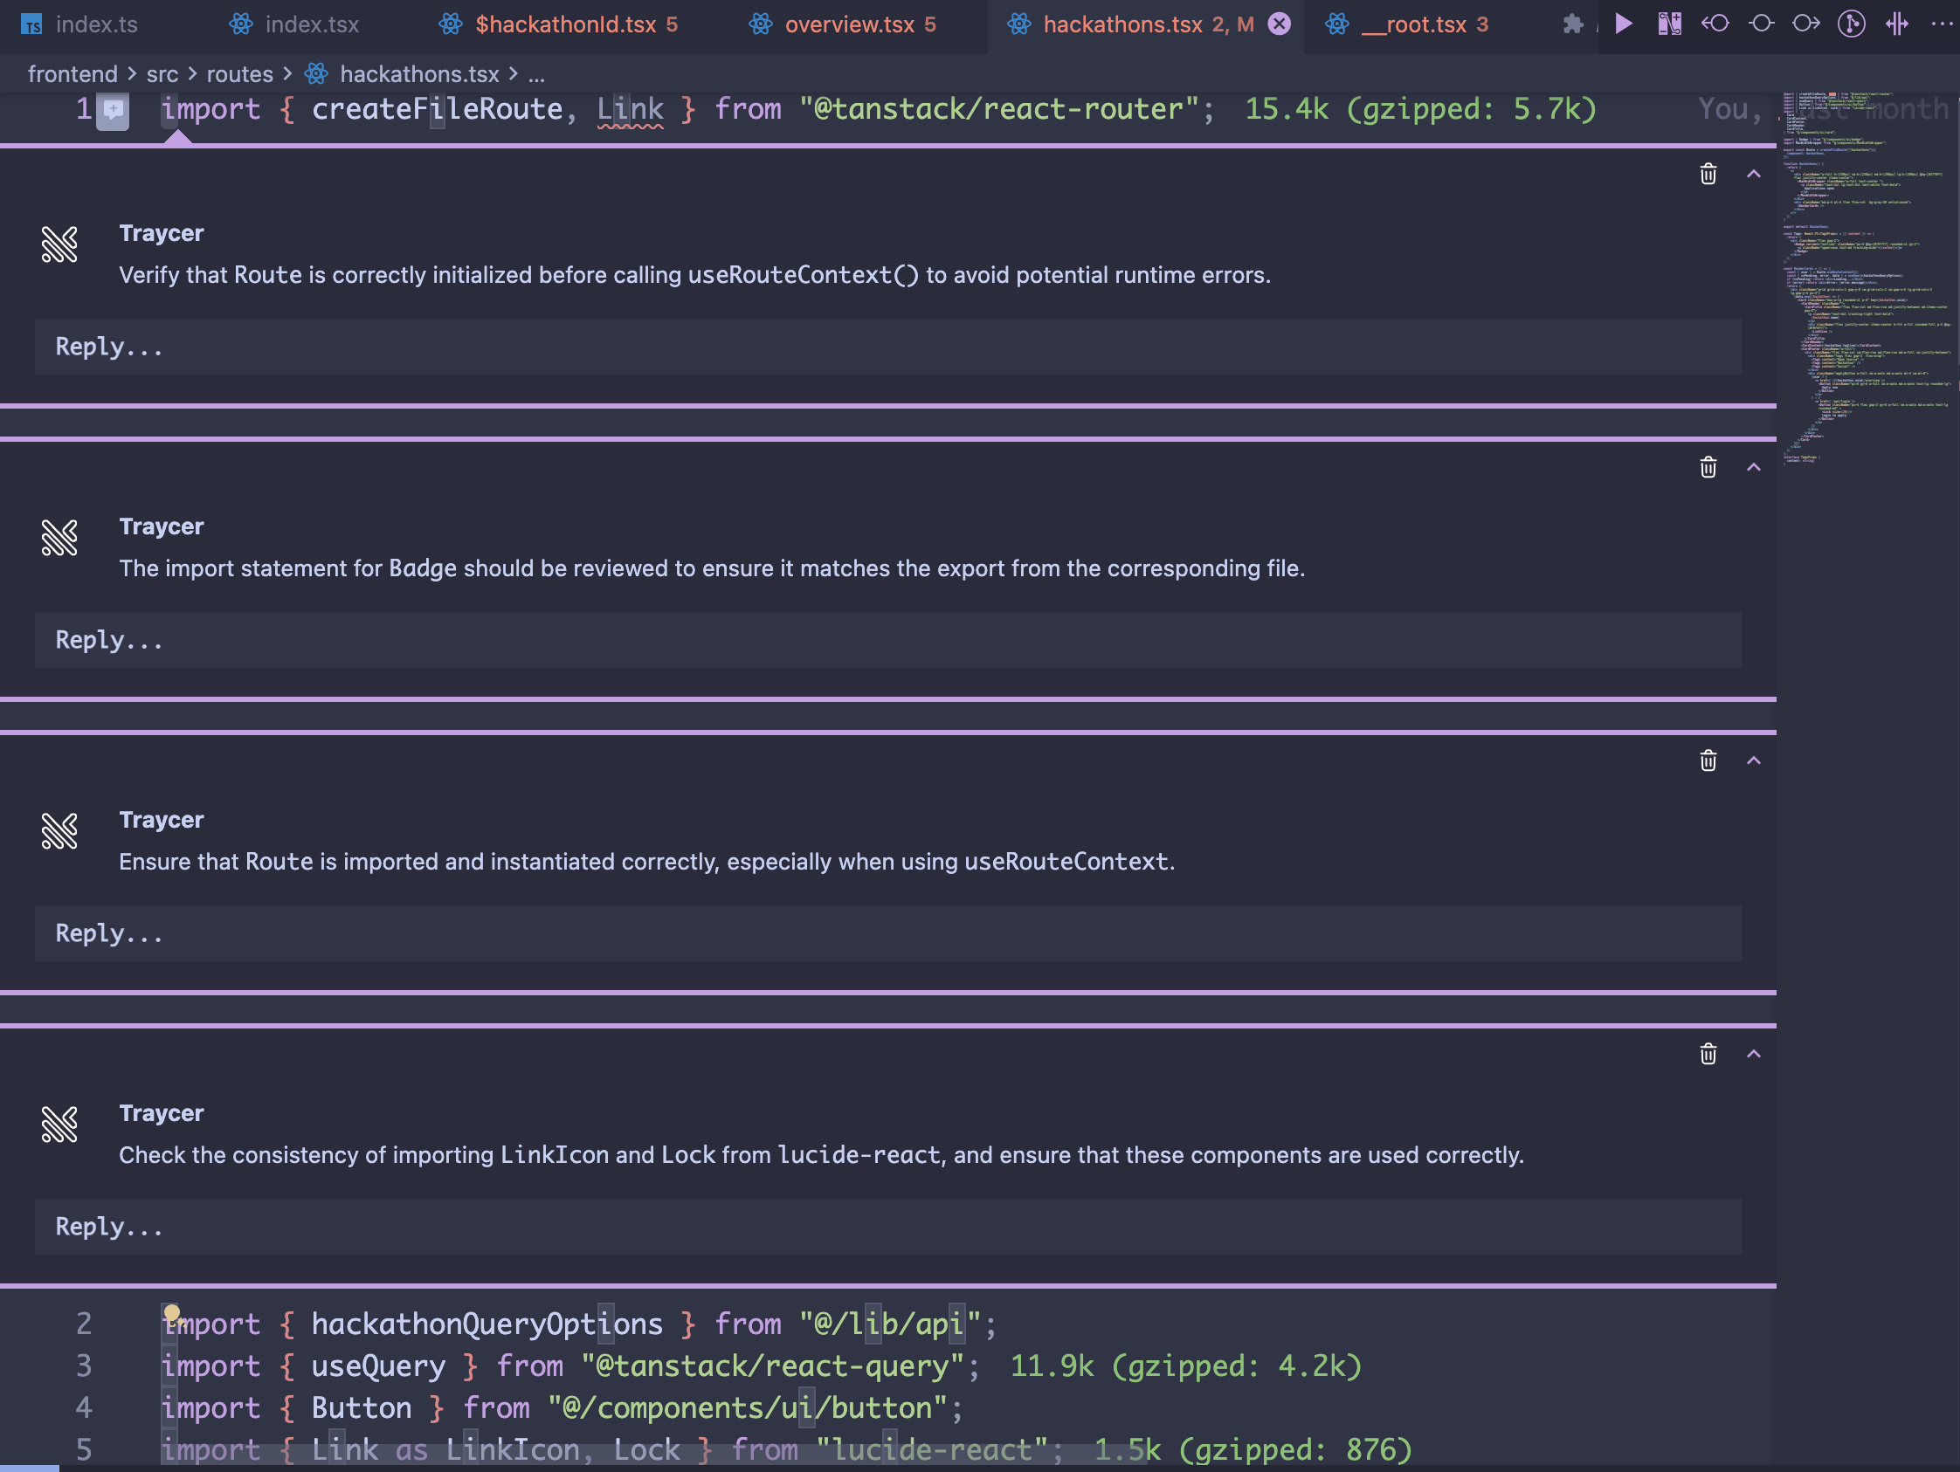Image resolution: width=1960 pixels, height=1472 pixels.
Task: Click the Run play icon in editor toolbar
Action: point(1624,24)
